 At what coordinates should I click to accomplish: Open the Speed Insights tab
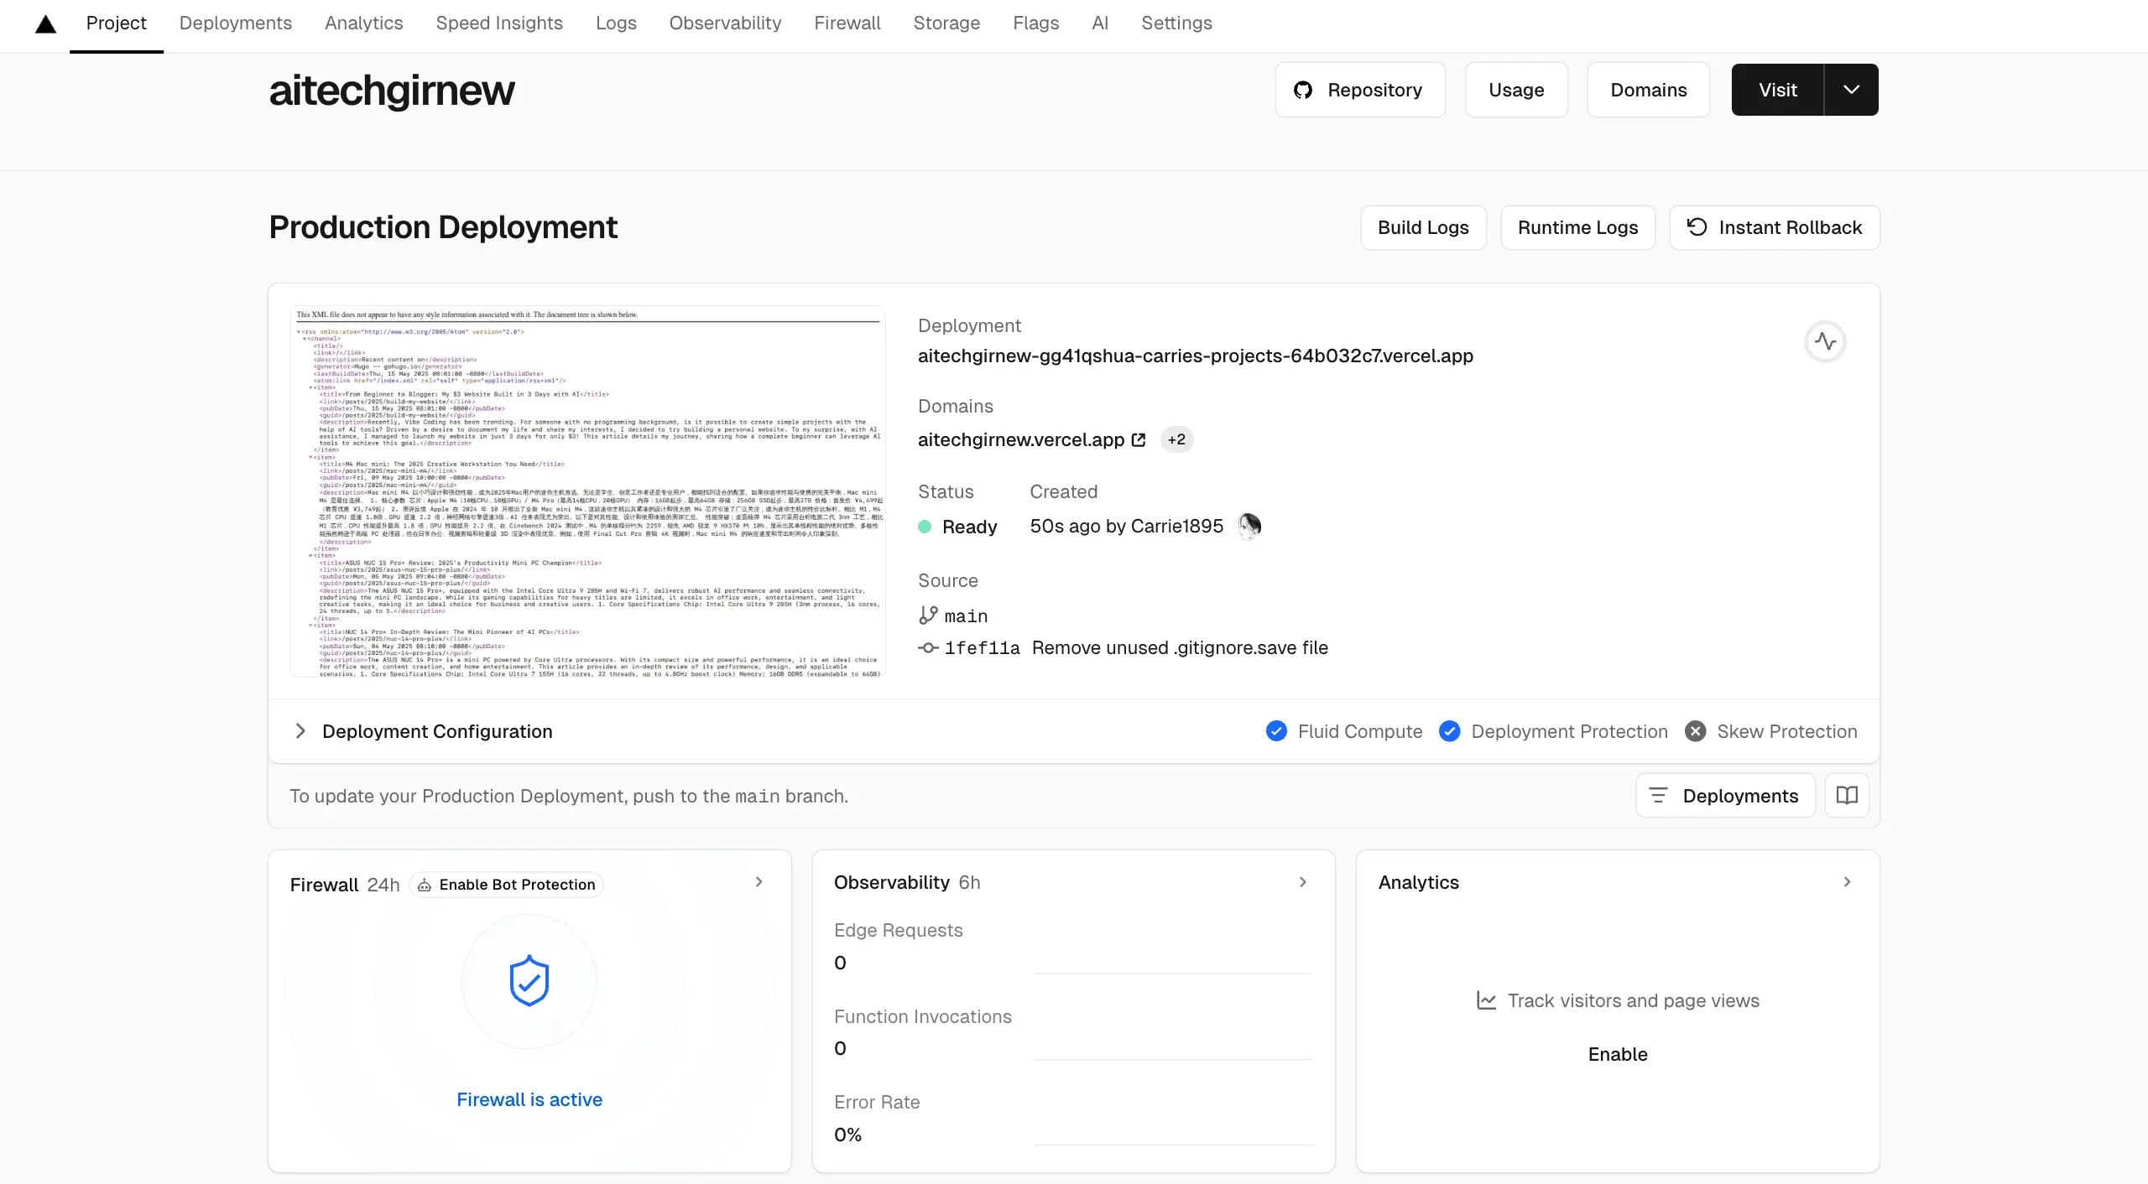pyautogui.click(x=499, y=23)
